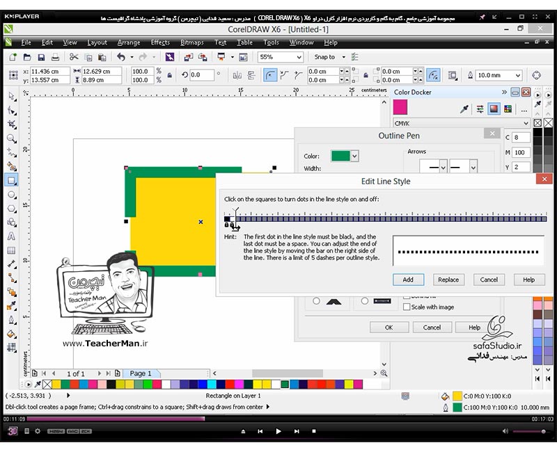Click the Open folder icon
Viewport: 557px width, 452px height.
click(x=27, y=57)
